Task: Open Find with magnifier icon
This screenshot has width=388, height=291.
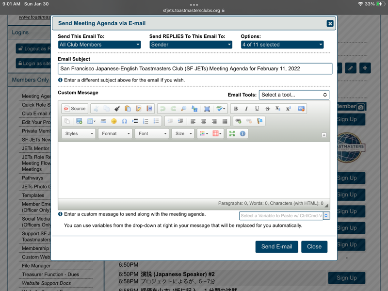Action: 184,109
